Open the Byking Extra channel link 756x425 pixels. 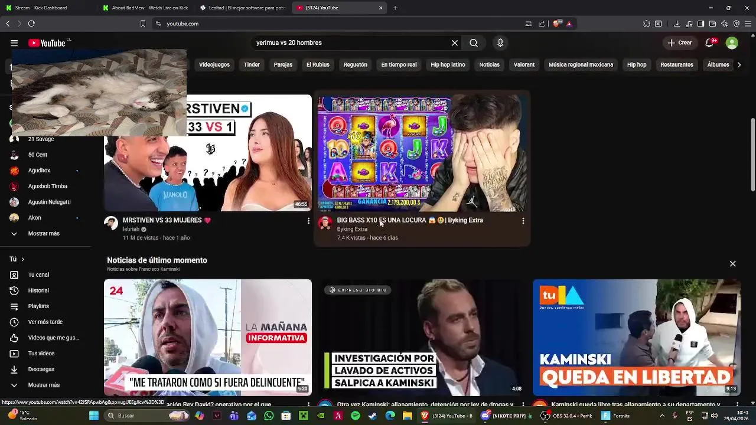[x=352, y=229]
